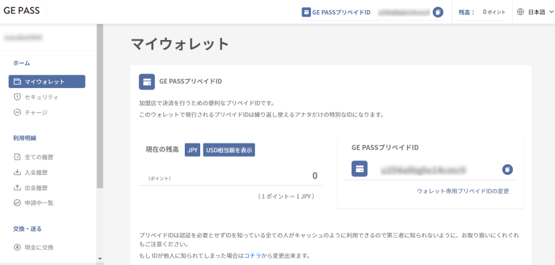Screen dimensions: 555x265
Task: Copy the prepaid ID in the card panel
Action: point(508,170)
